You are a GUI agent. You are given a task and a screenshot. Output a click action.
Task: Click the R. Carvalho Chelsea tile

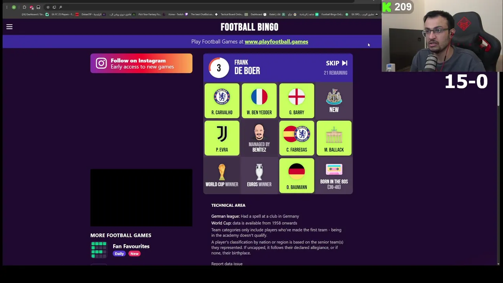(222, 100)
